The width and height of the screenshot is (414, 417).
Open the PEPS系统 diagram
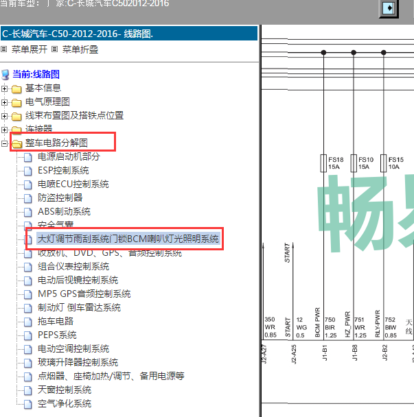click(x=57, y=335)
